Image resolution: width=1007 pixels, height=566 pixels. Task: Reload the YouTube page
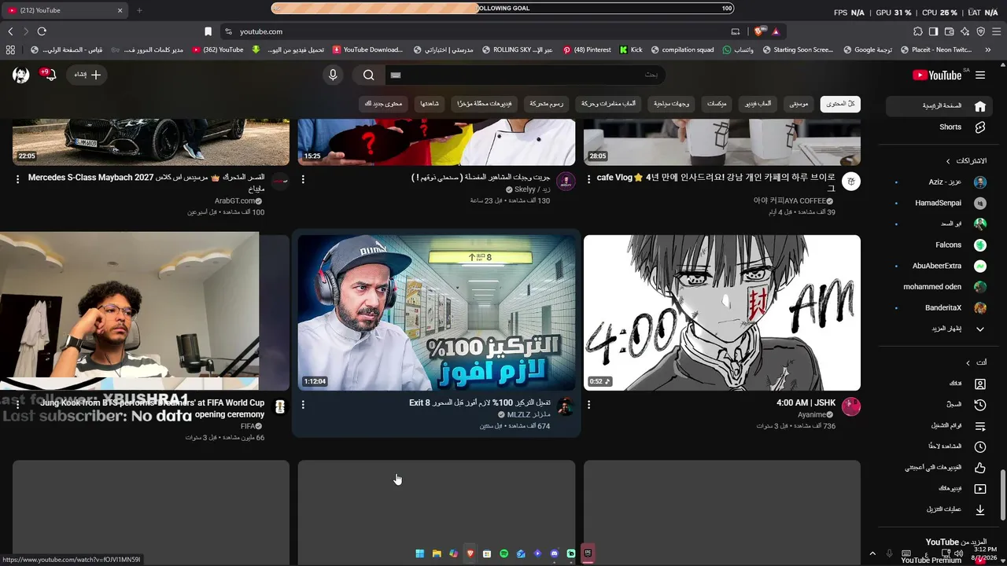(x=42, y=31)
